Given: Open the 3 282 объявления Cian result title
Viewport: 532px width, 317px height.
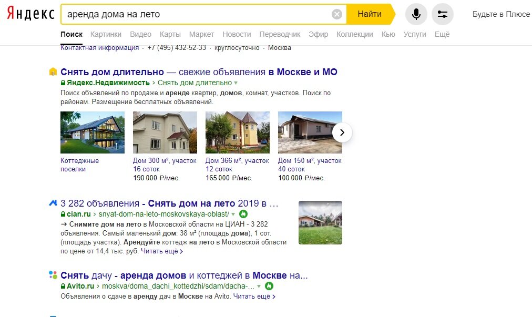Looking at the screenshot, I should (169, 203).
